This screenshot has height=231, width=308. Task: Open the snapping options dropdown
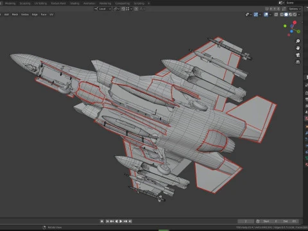coord(129,9)
